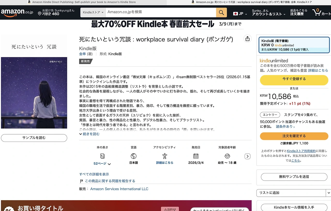Click この商品に関する問題を報告する link
This screenshot has width=331, height=211.
click(110, 181)
